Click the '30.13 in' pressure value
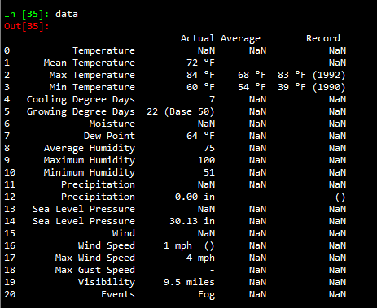The height and width of the screenshot is (308, 377). click(192, 221)
